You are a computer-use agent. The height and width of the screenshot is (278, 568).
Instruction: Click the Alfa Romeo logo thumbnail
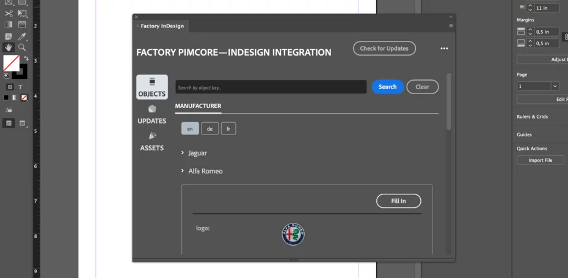coord(293,234)
